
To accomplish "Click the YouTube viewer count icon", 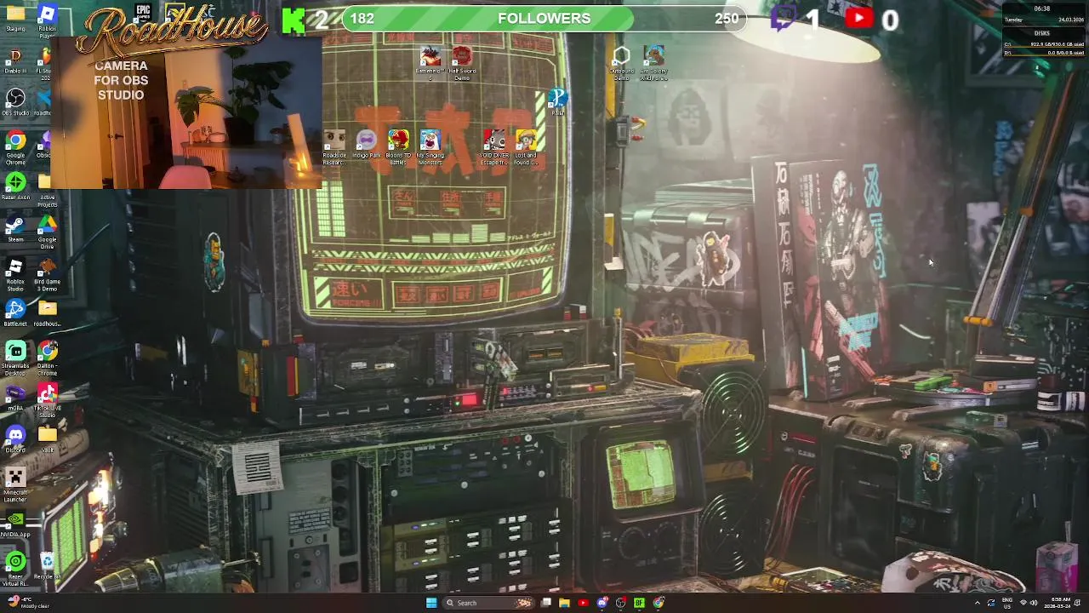I will point(859,18).
